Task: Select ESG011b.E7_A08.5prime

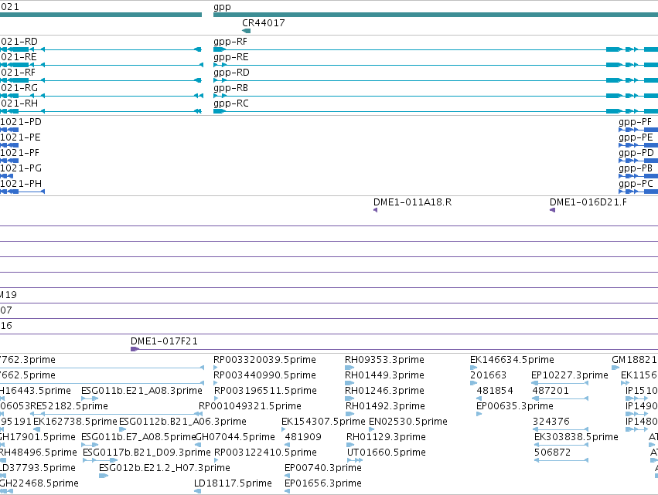Action: tap(138, 437)
